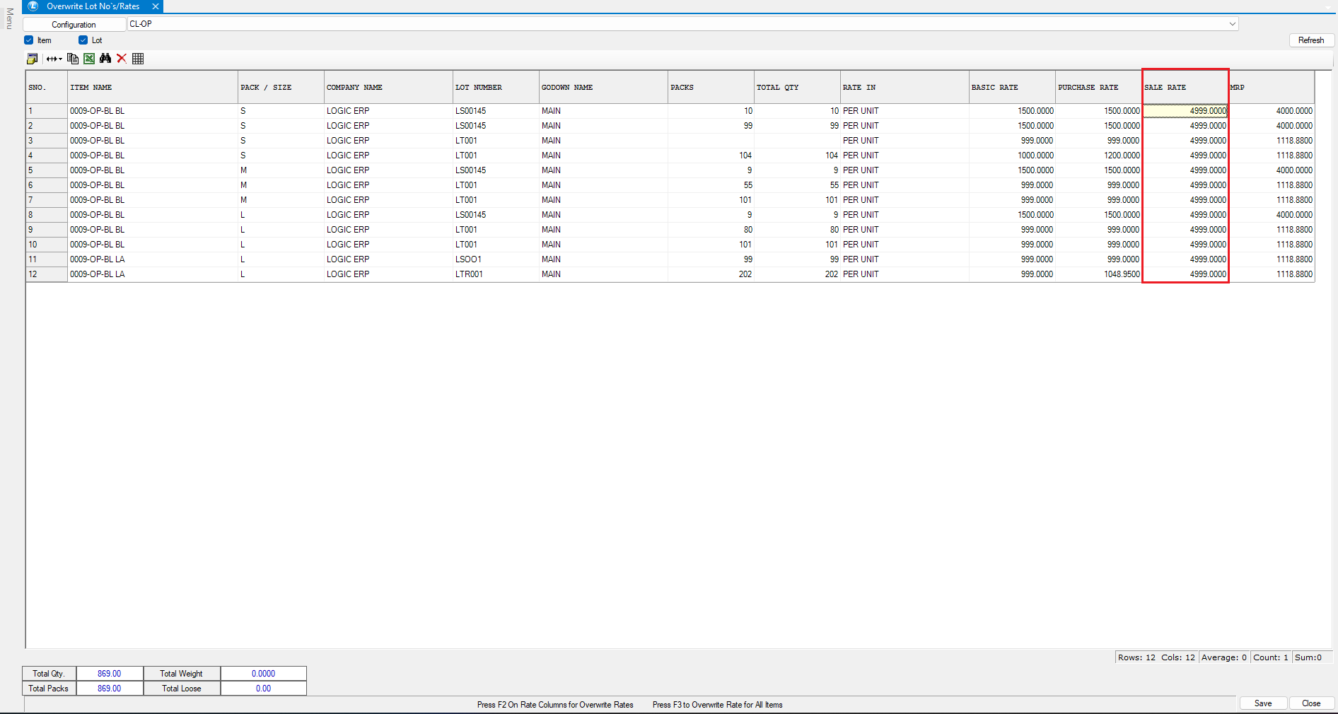The width and height of the screenshot is (1338, 714).
Task: Uncheck the Lot checkbox
Action: (x=83, y=40)
